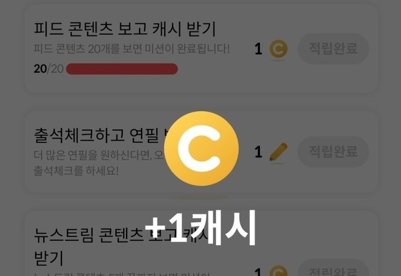Tap the large gold cash coin in the center
The image size is (401, 276).
(201, 149)
